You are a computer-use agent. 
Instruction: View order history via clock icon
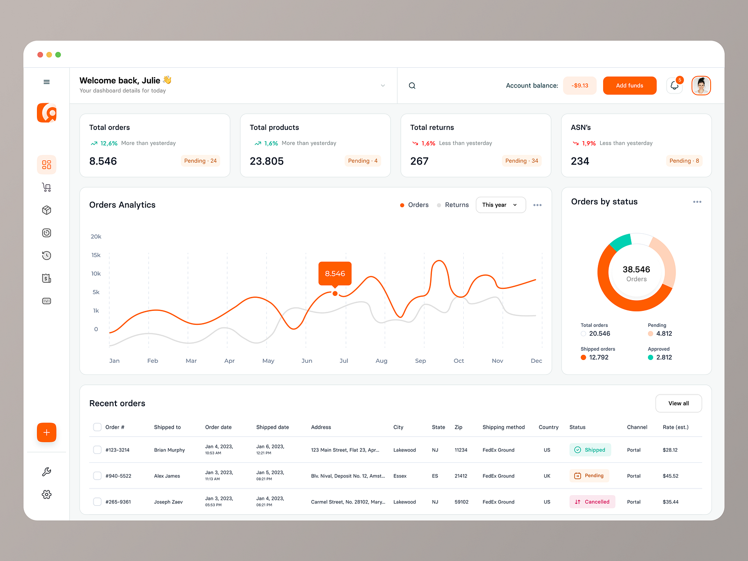pos(46,255)
